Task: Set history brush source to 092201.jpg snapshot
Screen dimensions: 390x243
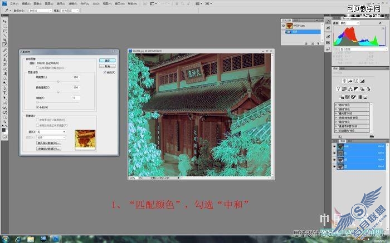Action: coord(283,26)
